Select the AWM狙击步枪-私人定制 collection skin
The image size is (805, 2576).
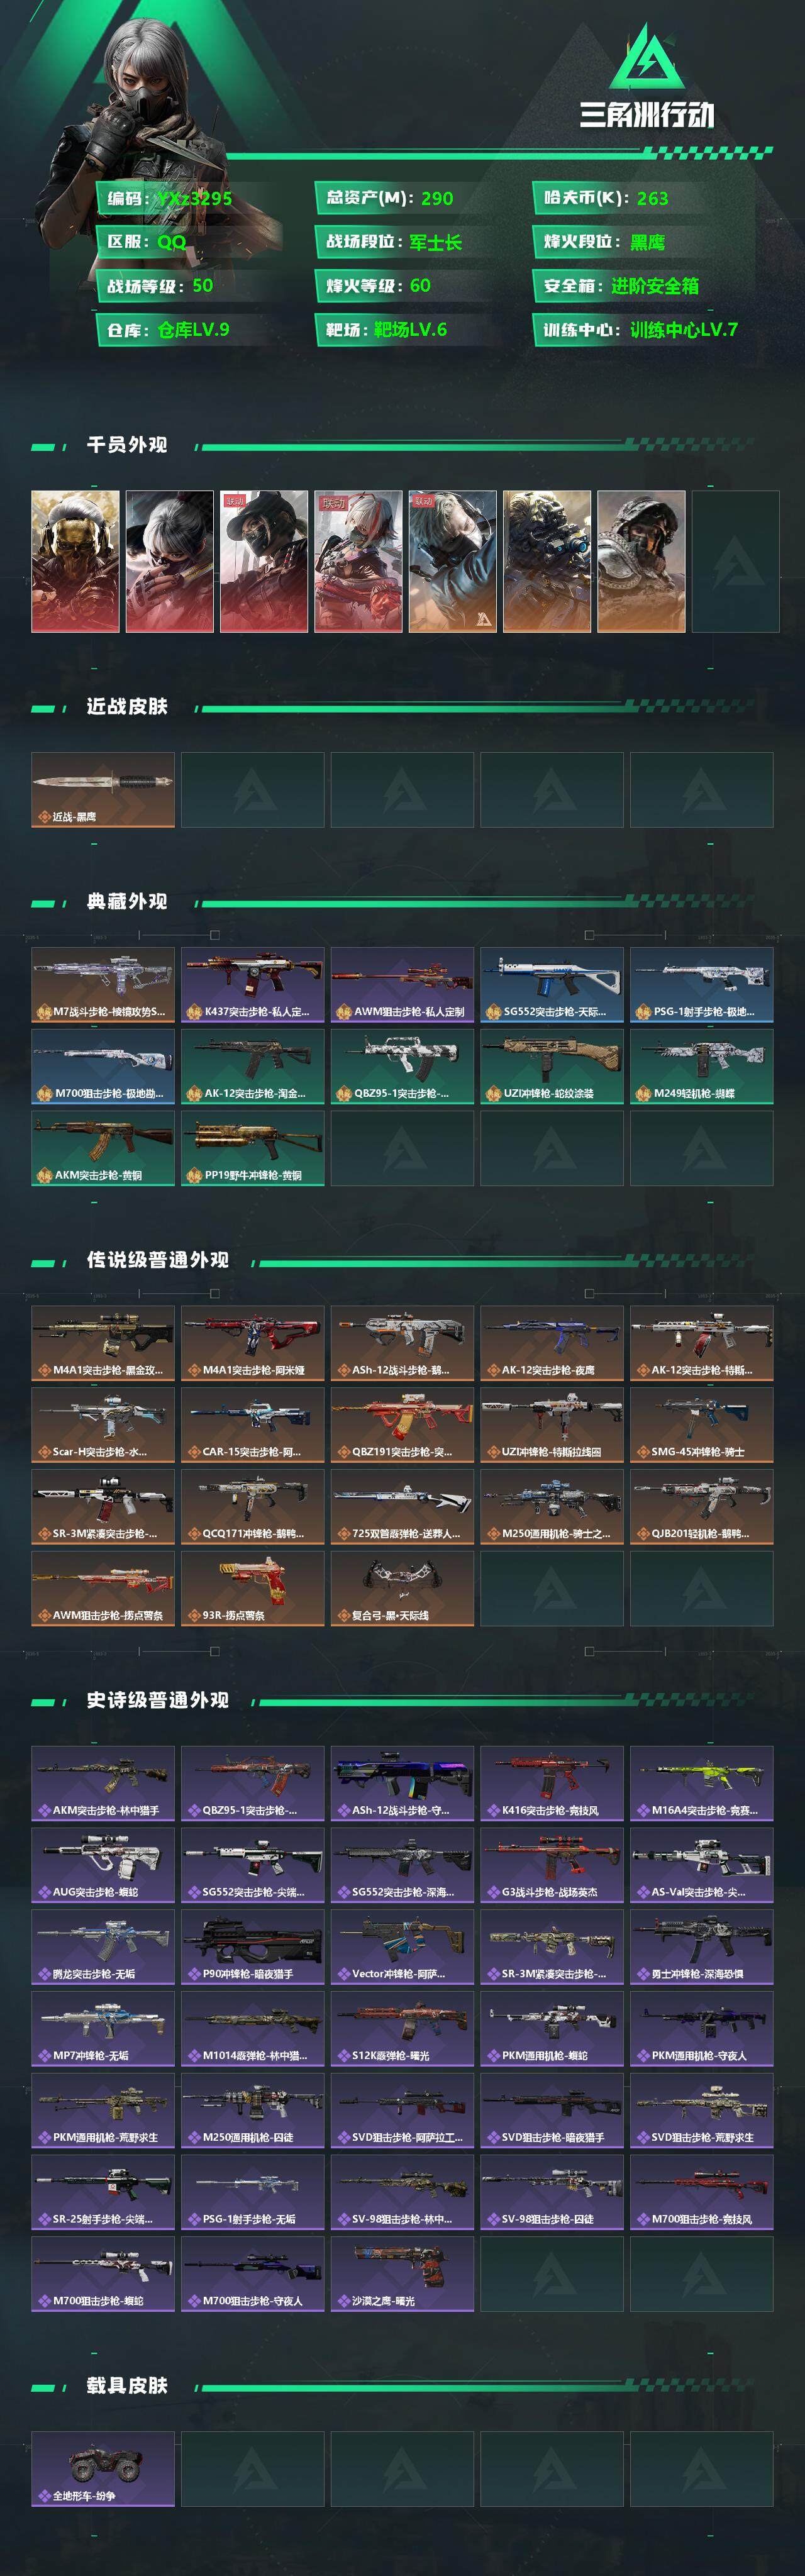point(402,985)
